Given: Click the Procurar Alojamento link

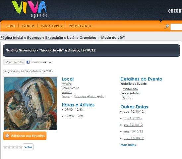Looking at the screenshot, I should tap(89, 96).
